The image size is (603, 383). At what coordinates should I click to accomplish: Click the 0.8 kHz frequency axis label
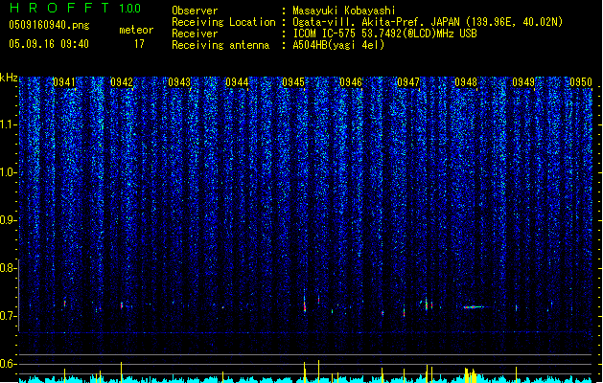coord(8,268)
